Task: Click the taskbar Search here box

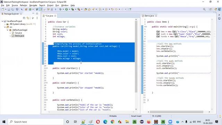Action: coord(36,122)
